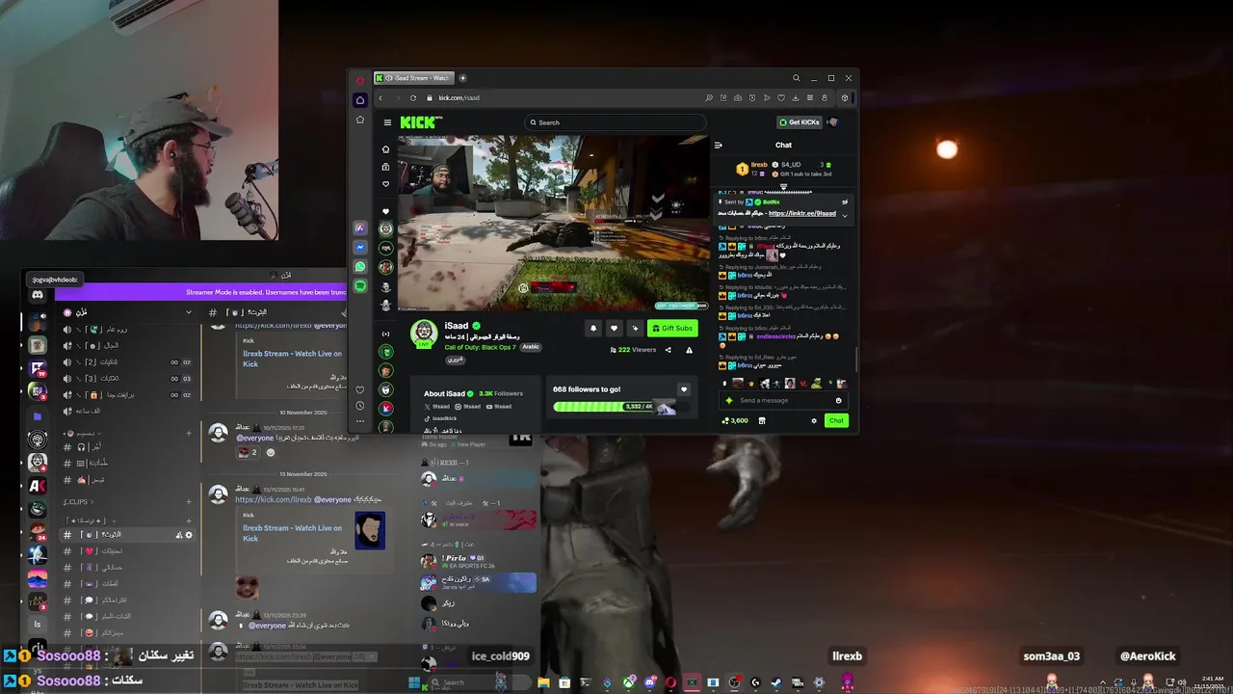Send the message with Chat button
The image size is (1233, 694).
point(836,420)
